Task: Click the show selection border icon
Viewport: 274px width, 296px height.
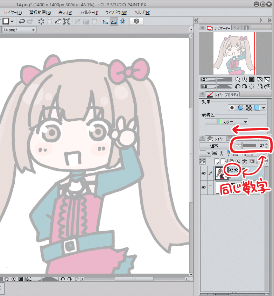Action: click(x=94, y=21)
